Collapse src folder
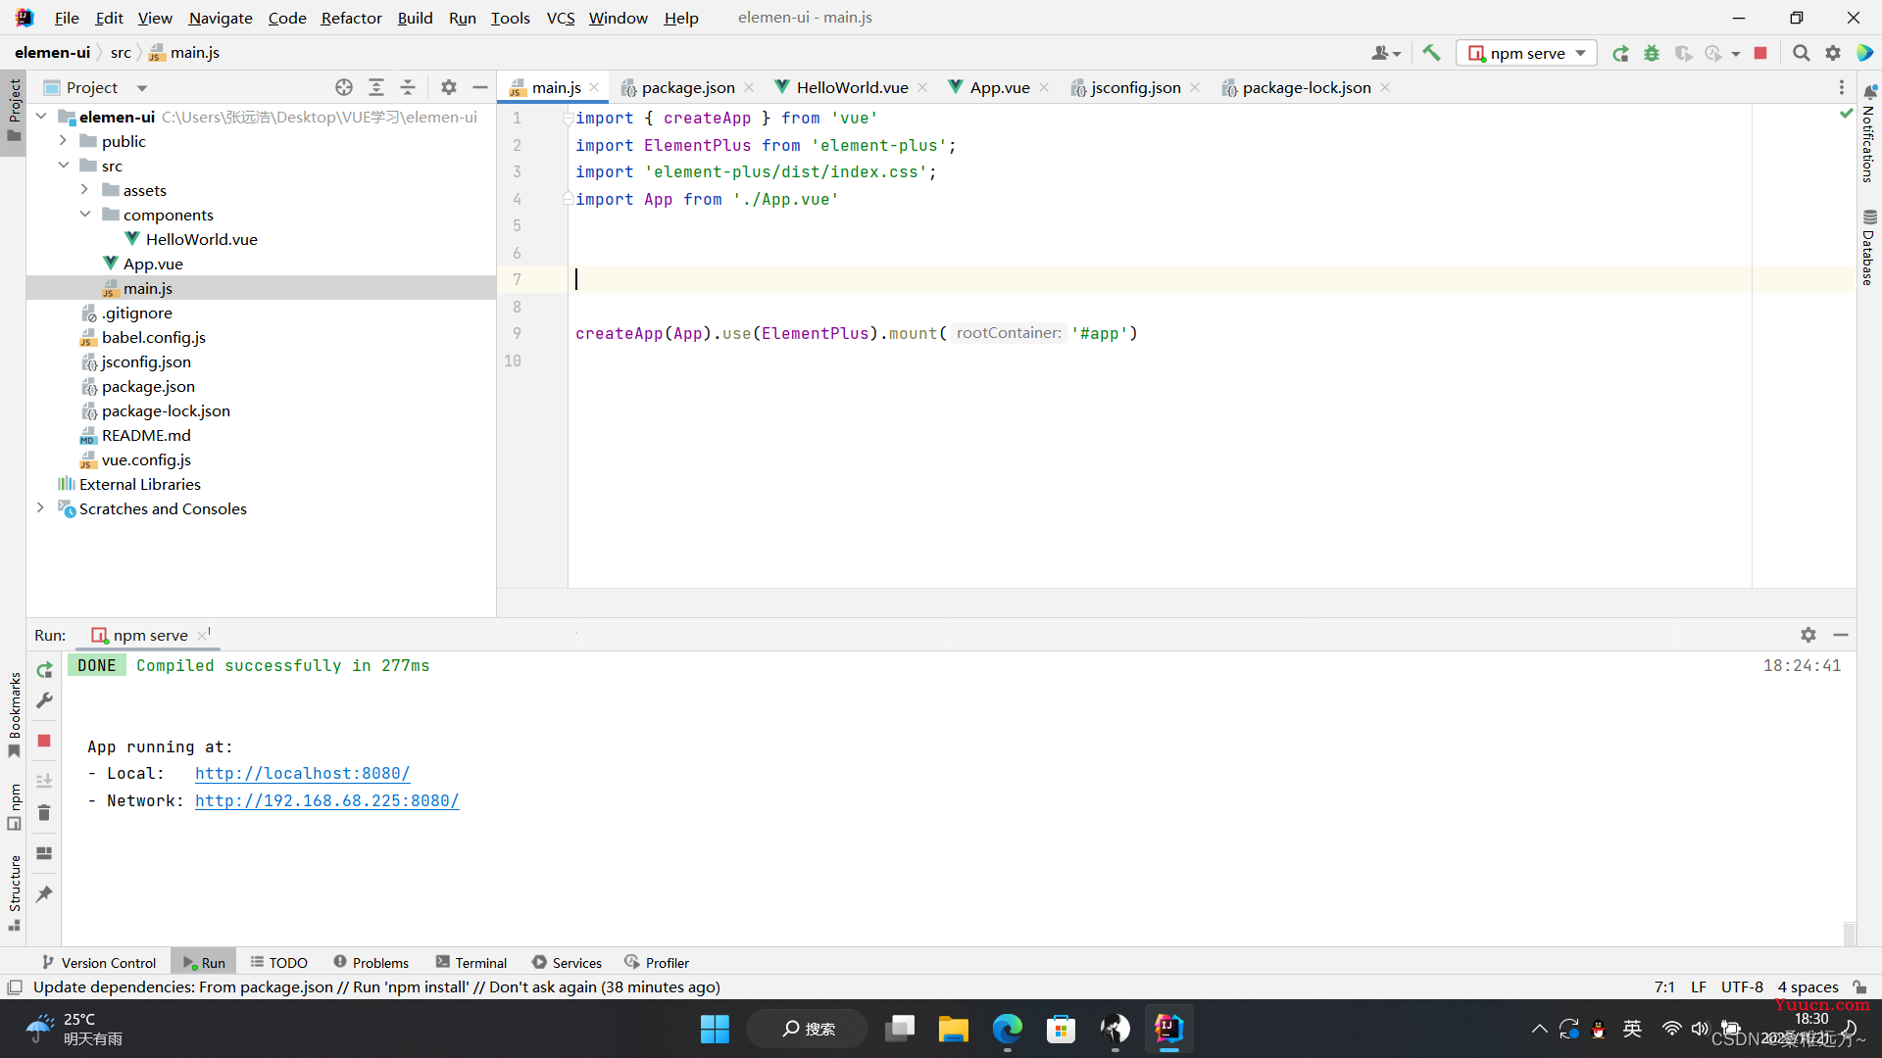This screenshot has height=1058, width=1882. [x=63, y=166]
